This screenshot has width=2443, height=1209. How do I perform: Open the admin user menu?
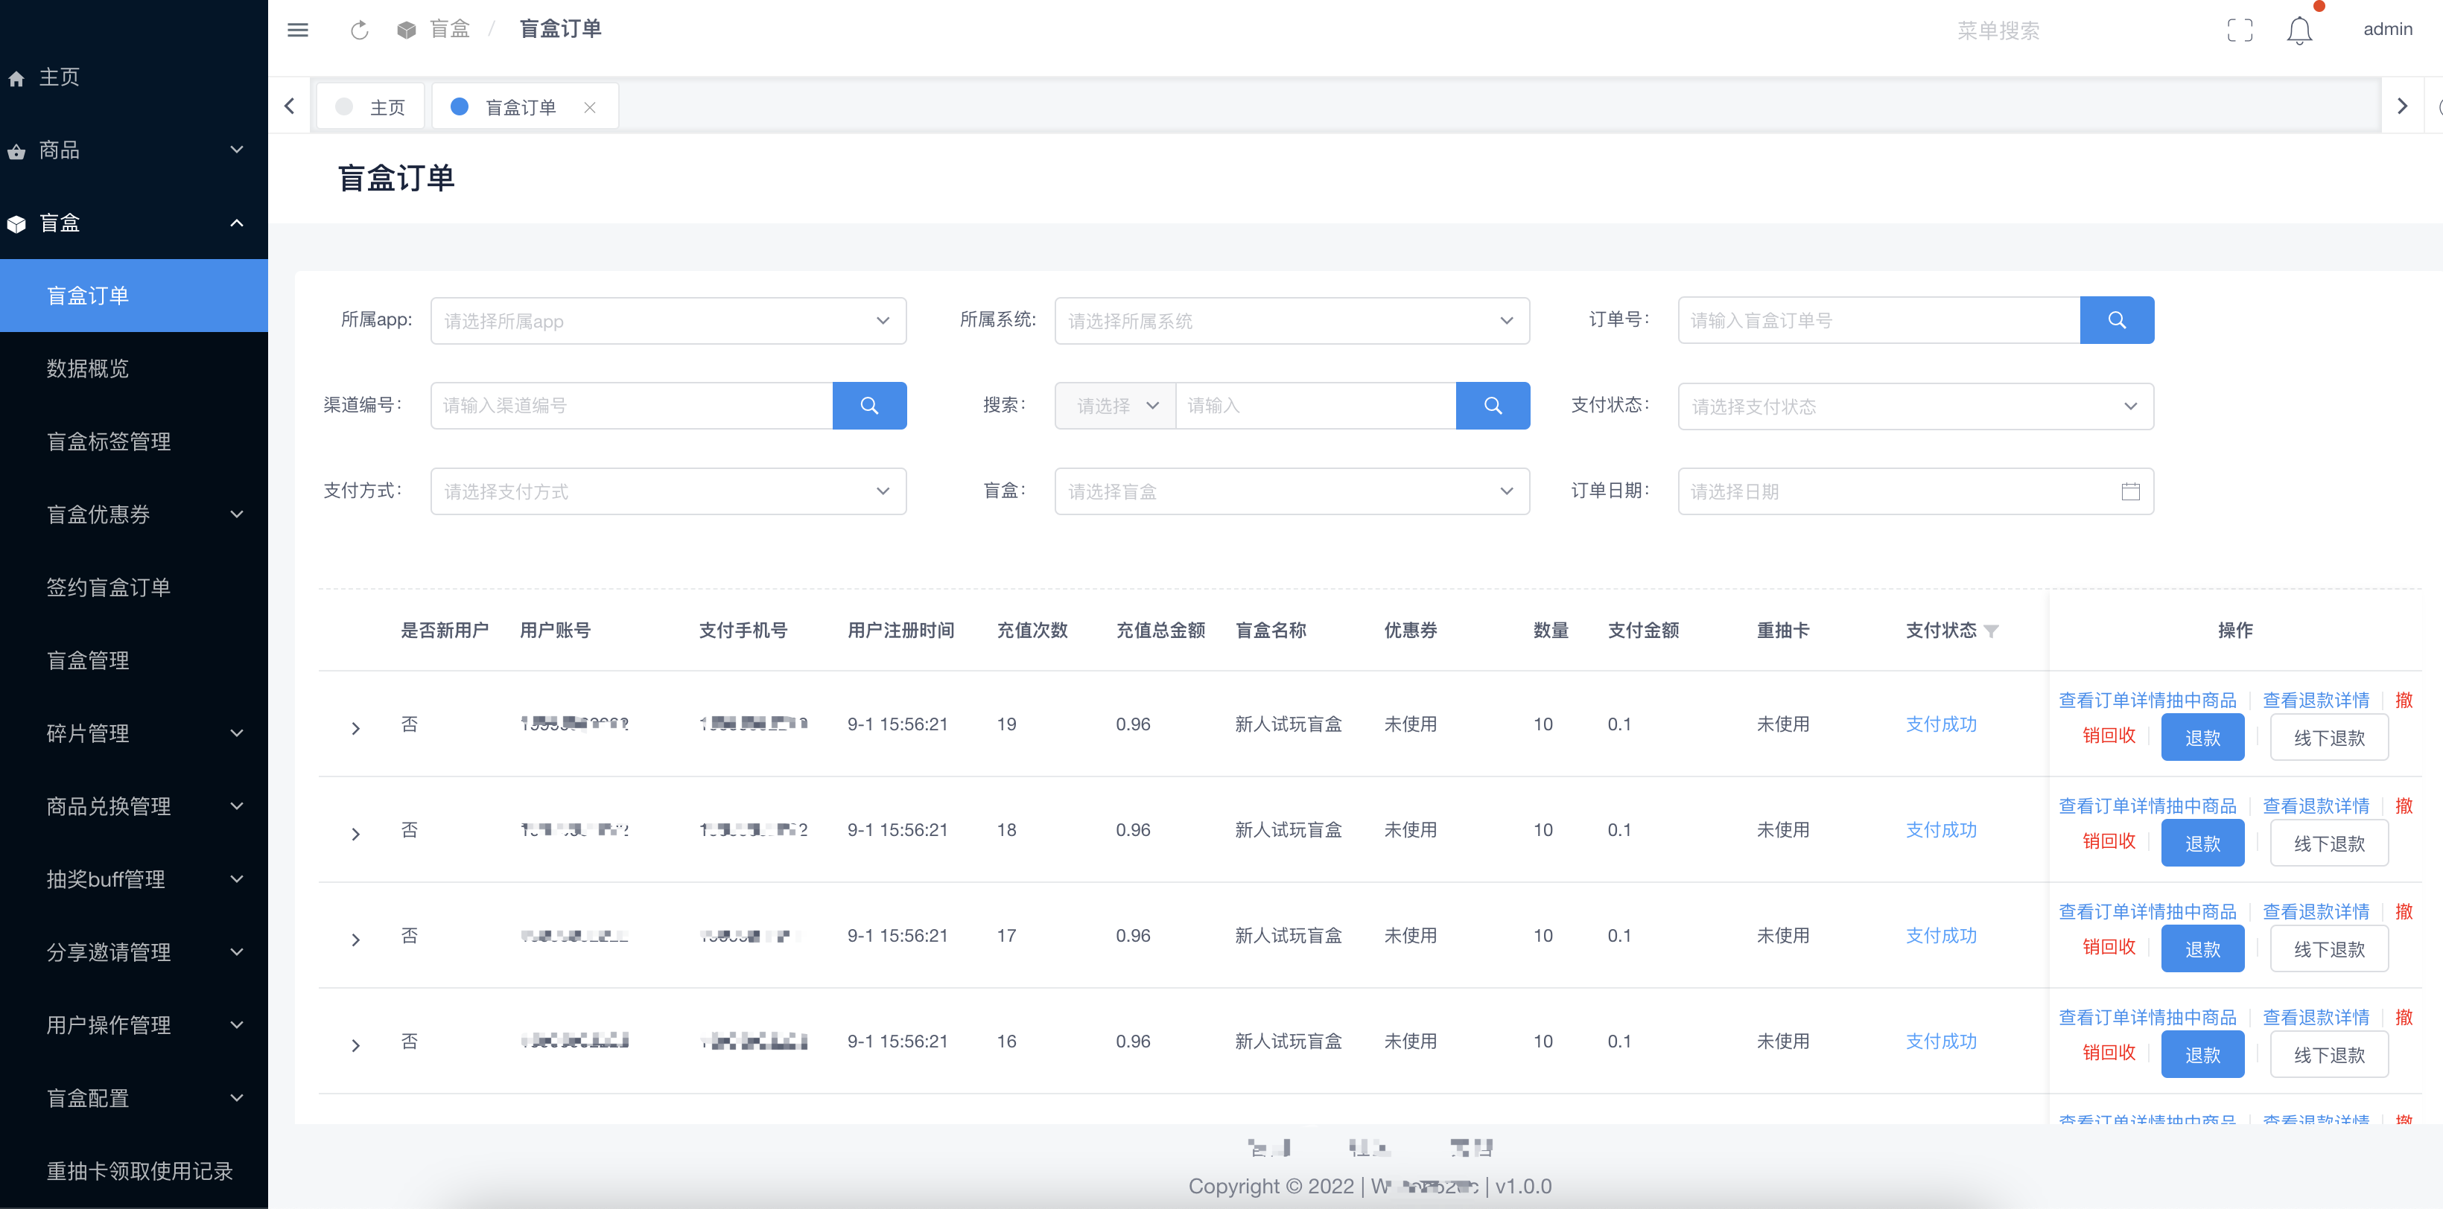tap(2388, 29)
